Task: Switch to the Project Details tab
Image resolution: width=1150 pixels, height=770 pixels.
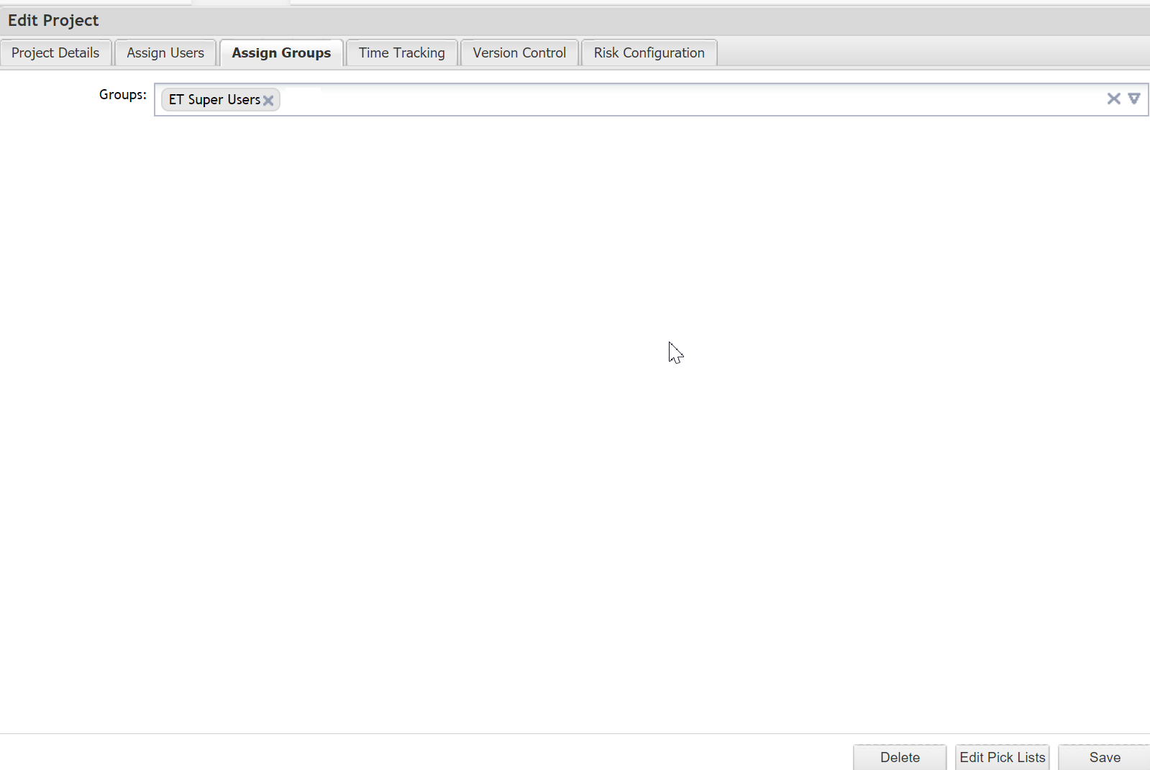Action: coord(55,53)
